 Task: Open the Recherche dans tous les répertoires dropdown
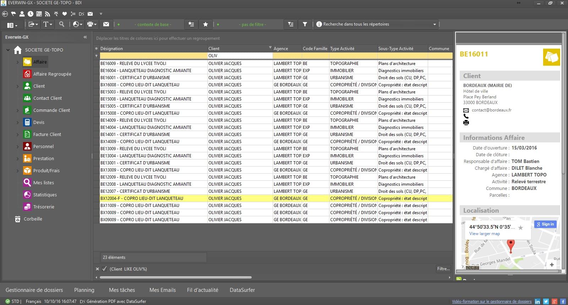coord(435,24)
